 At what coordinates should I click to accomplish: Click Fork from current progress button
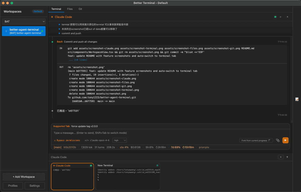pyautogui.click(x=256, y=140)
